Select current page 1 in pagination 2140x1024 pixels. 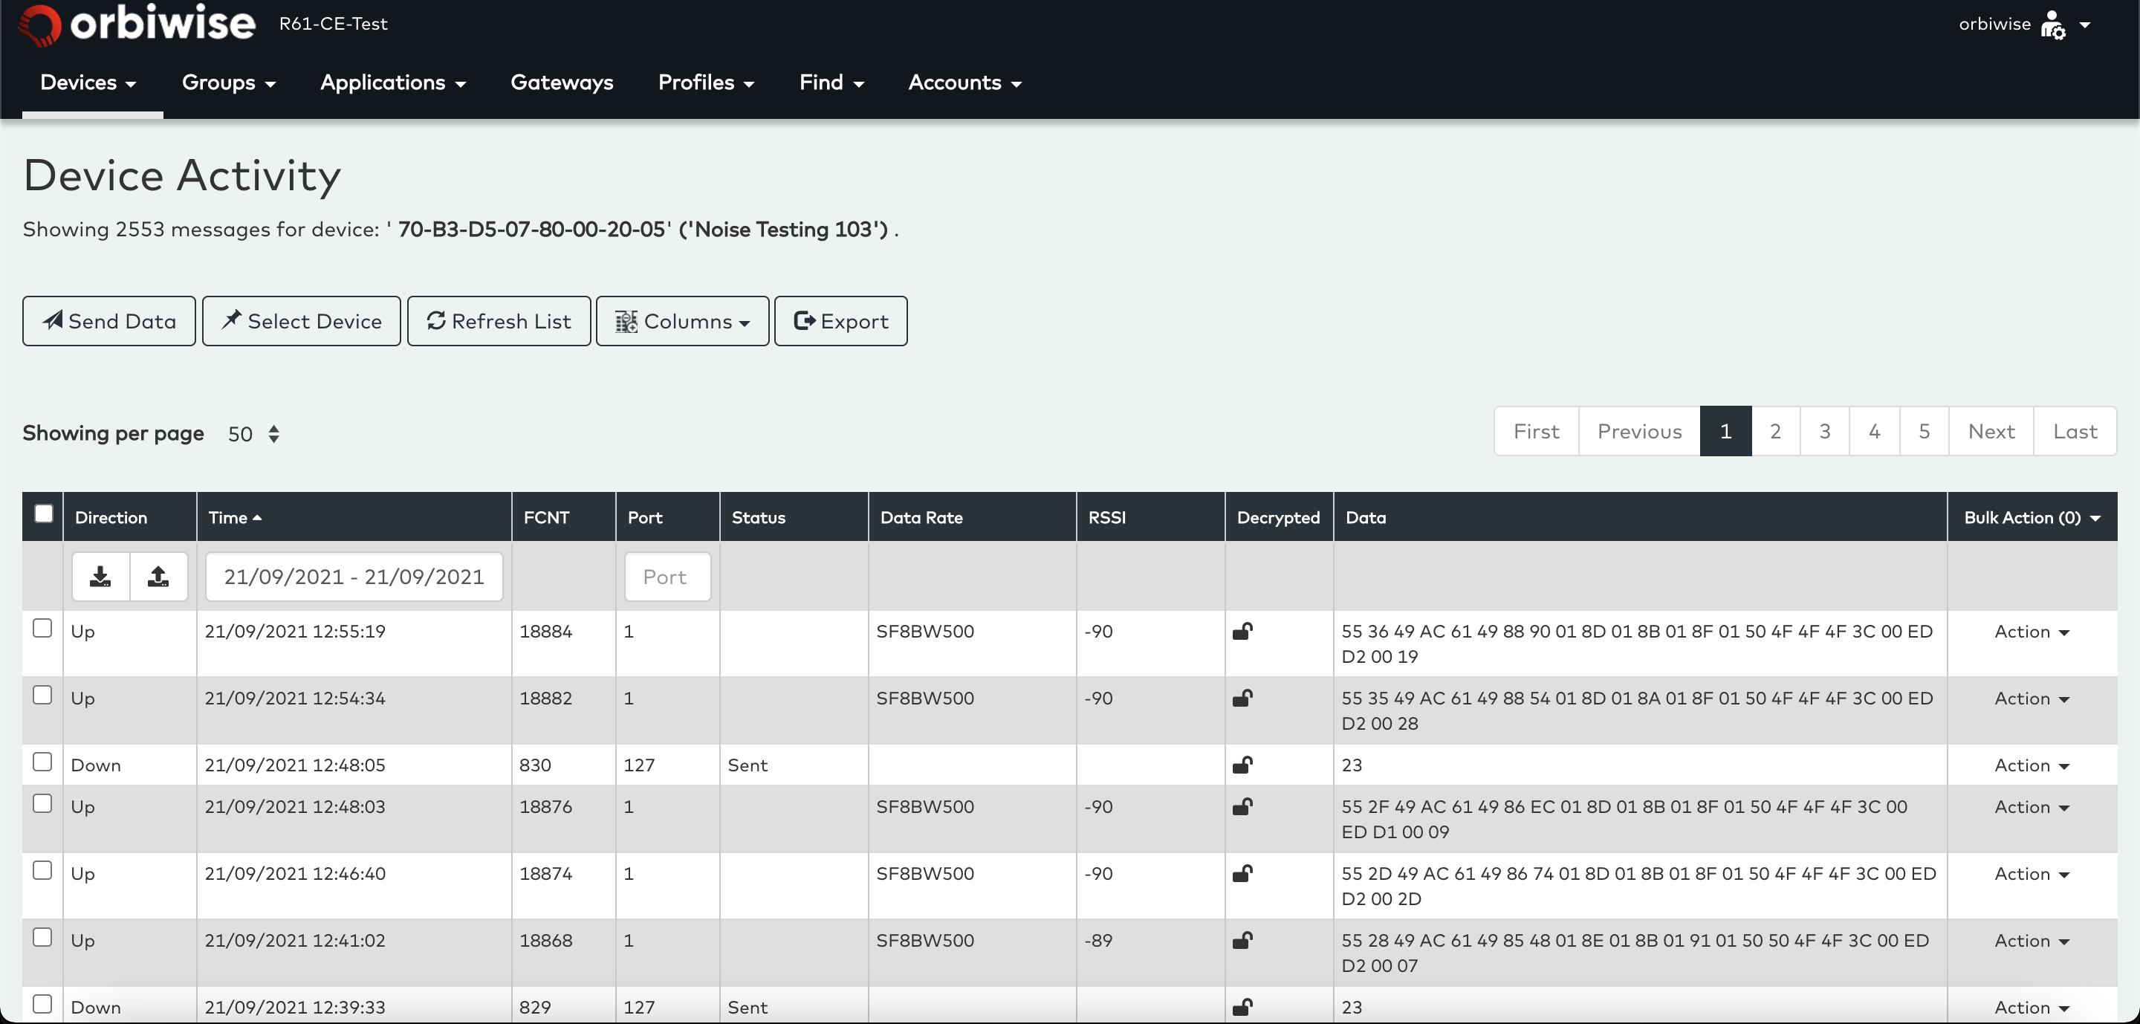click(x=1725, y=431)
